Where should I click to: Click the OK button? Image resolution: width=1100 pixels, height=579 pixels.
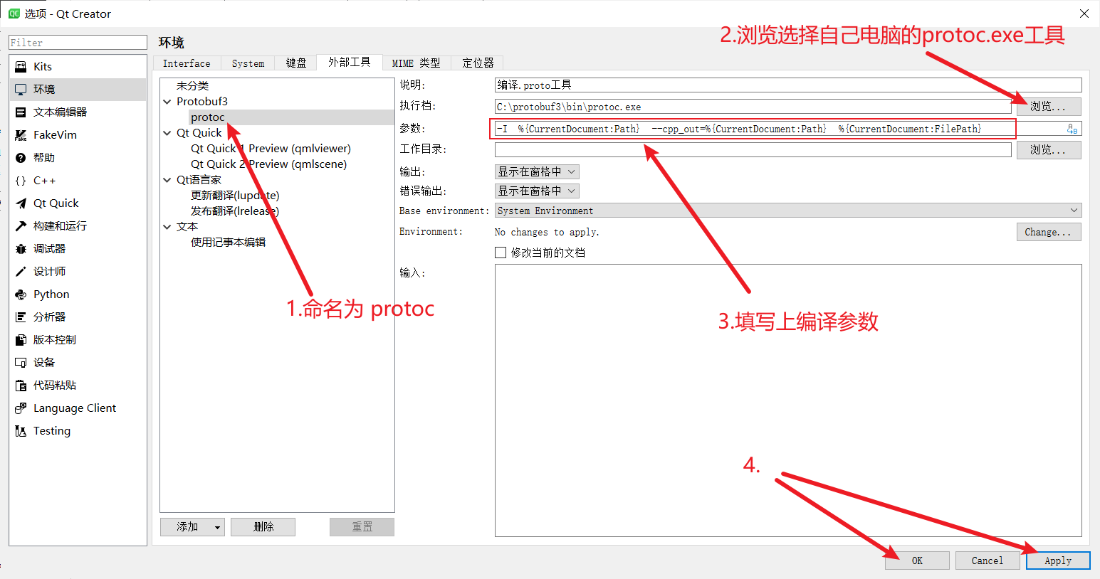(x=917, y=561)
